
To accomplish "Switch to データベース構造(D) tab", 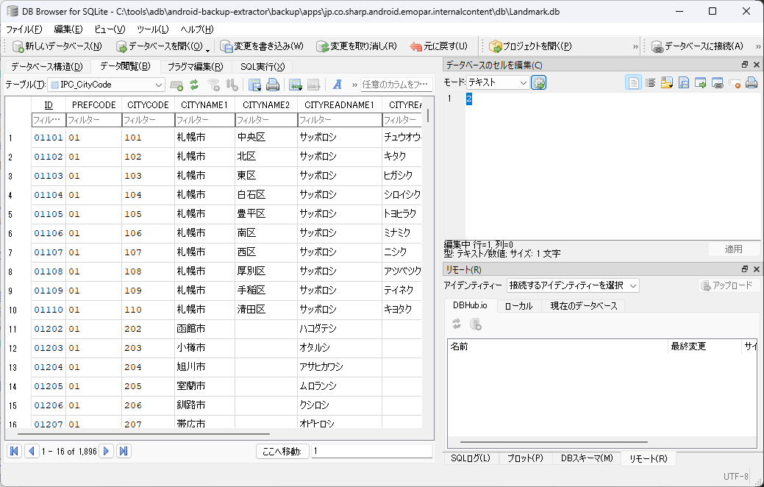I will tap(47, 67).
